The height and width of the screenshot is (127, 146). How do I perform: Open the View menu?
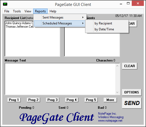(x=28, y=11)
